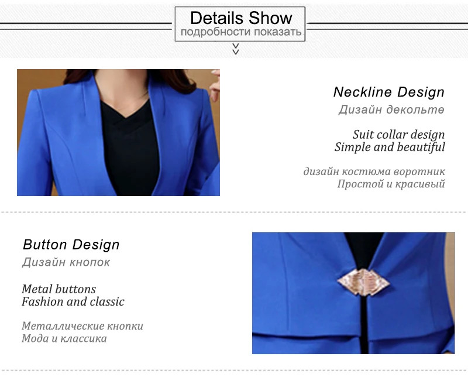The image size is (468, 377).
Task: Click the Простой и красивый text
Action: pos(391,184)
